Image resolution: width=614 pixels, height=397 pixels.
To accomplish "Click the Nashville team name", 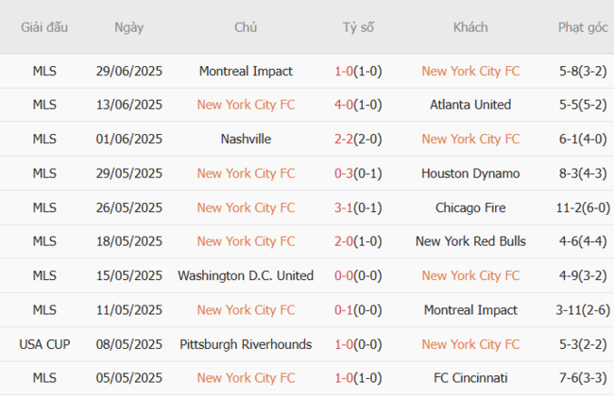I will tap(246, 139).
